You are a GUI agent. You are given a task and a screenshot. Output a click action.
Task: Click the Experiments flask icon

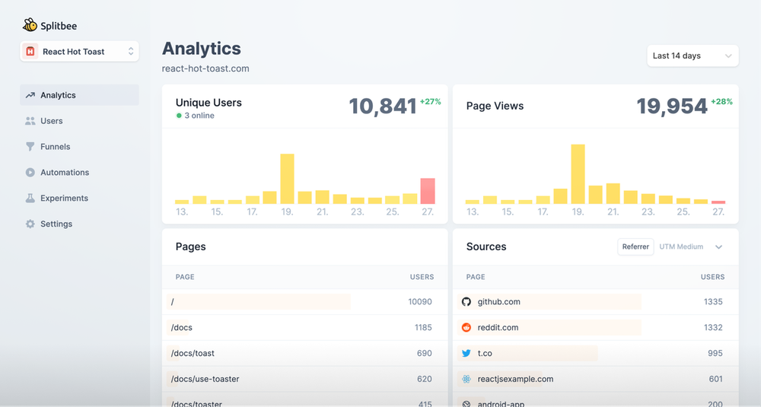(x=30, y=198)
